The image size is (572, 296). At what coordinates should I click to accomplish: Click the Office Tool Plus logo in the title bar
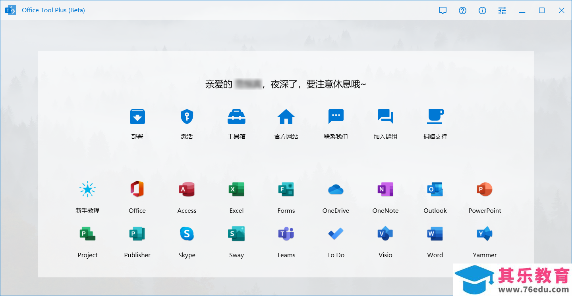11,10
